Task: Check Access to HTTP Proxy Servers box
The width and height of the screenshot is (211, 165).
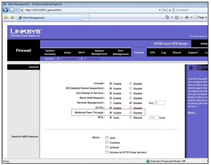Action: point(107,152)
